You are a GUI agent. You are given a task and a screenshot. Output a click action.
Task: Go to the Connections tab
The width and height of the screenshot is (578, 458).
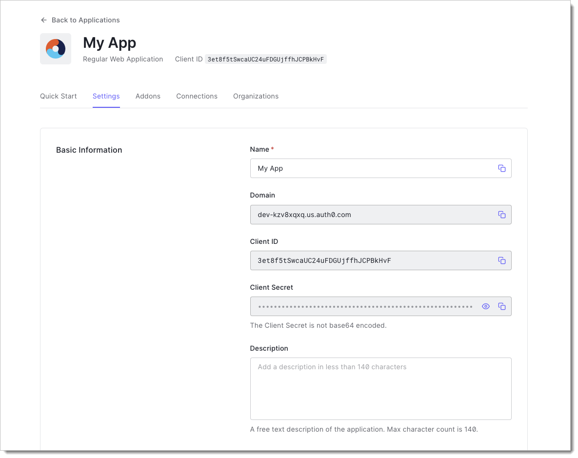click(197, 96)
